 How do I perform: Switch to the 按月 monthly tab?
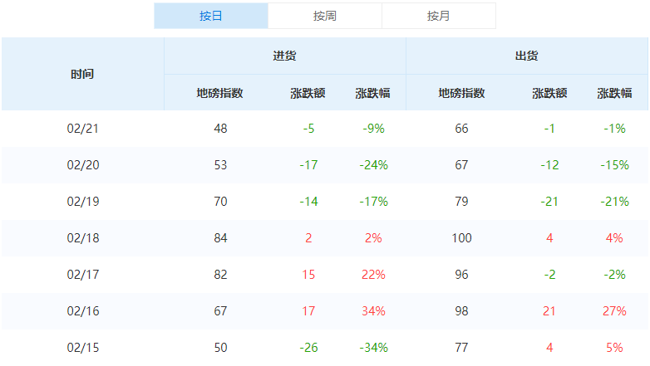439,16
